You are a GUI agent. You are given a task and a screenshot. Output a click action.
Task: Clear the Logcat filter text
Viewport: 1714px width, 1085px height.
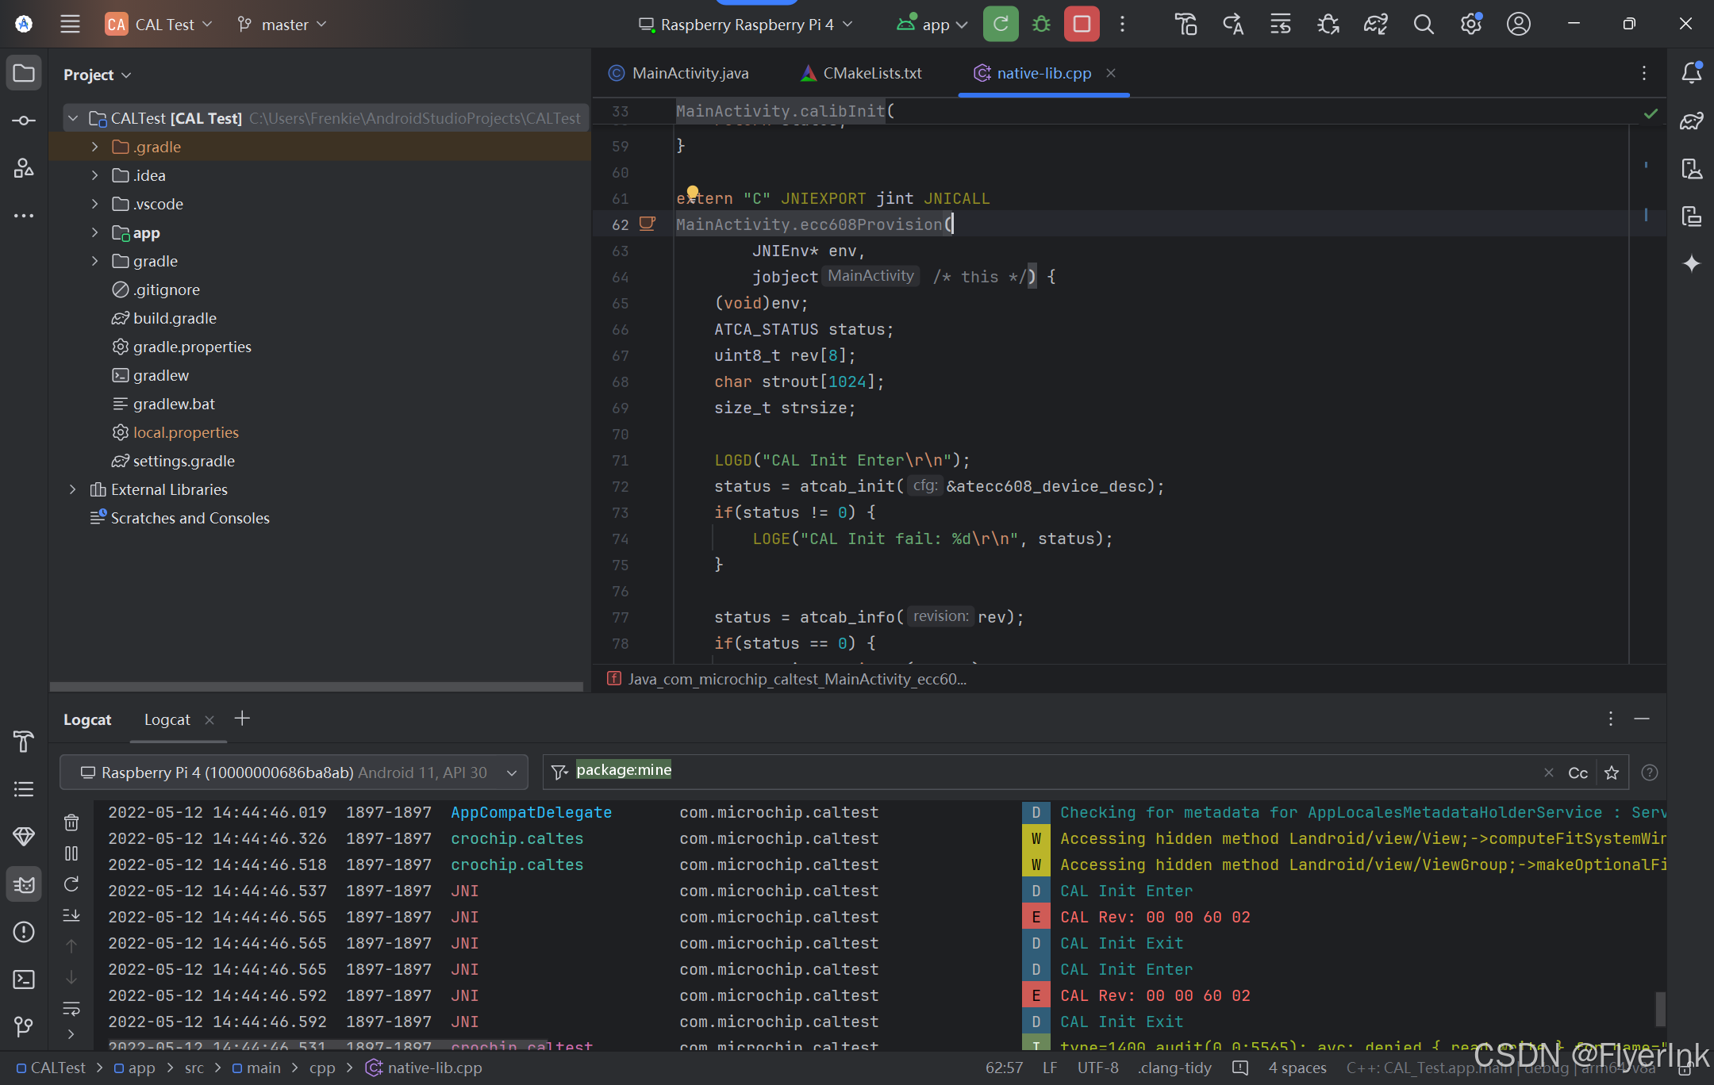(1548, 773)
